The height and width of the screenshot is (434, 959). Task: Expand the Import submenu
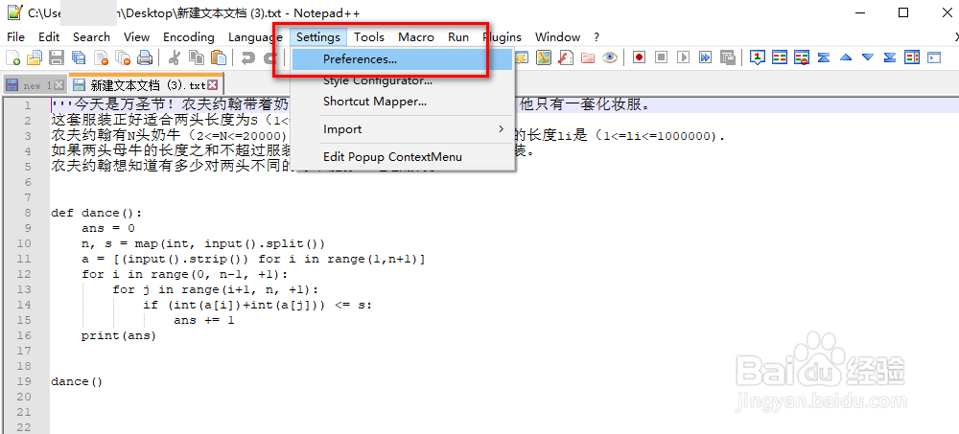(402, 129)
